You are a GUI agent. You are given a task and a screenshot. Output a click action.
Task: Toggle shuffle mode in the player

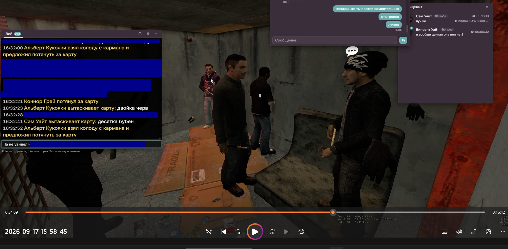(209, 232)
